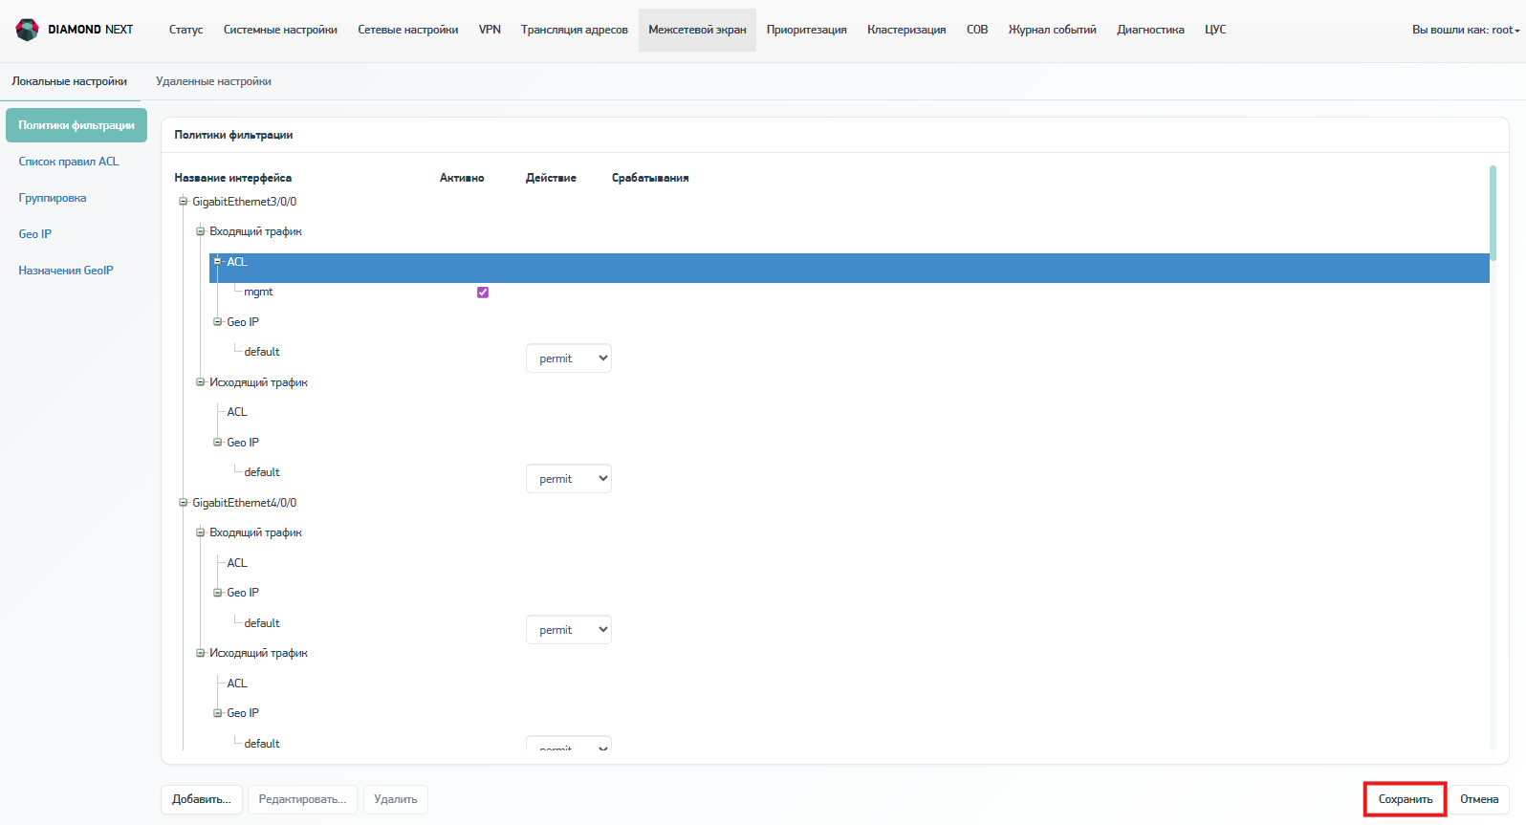1526x825 pixels.
Task: Select the mgmt ACL rule row
Action: 258,292
